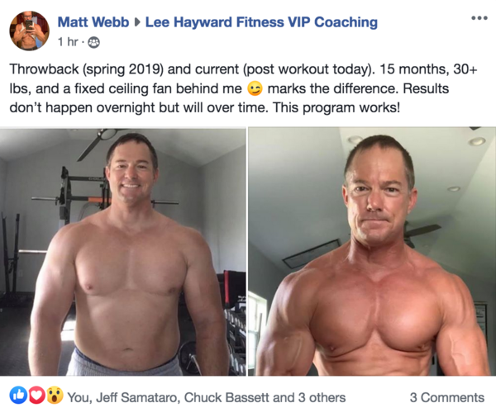Click the post text beginning with Throwback
This screenshot has width=496, height=417.
tap(244, 88)
